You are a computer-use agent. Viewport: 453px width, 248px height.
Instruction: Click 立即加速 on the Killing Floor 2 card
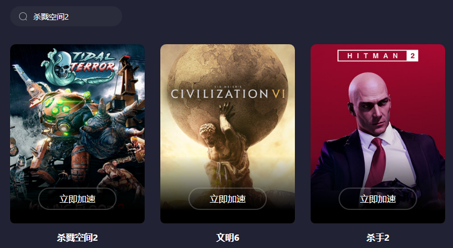click(77, 199)
